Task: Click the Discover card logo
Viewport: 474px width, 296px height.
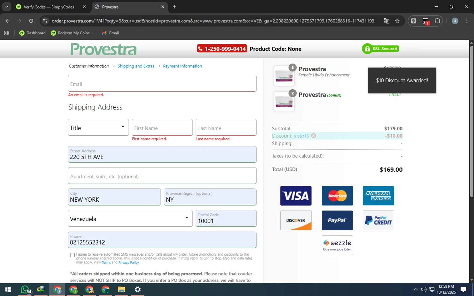Action: click(296, 220)
